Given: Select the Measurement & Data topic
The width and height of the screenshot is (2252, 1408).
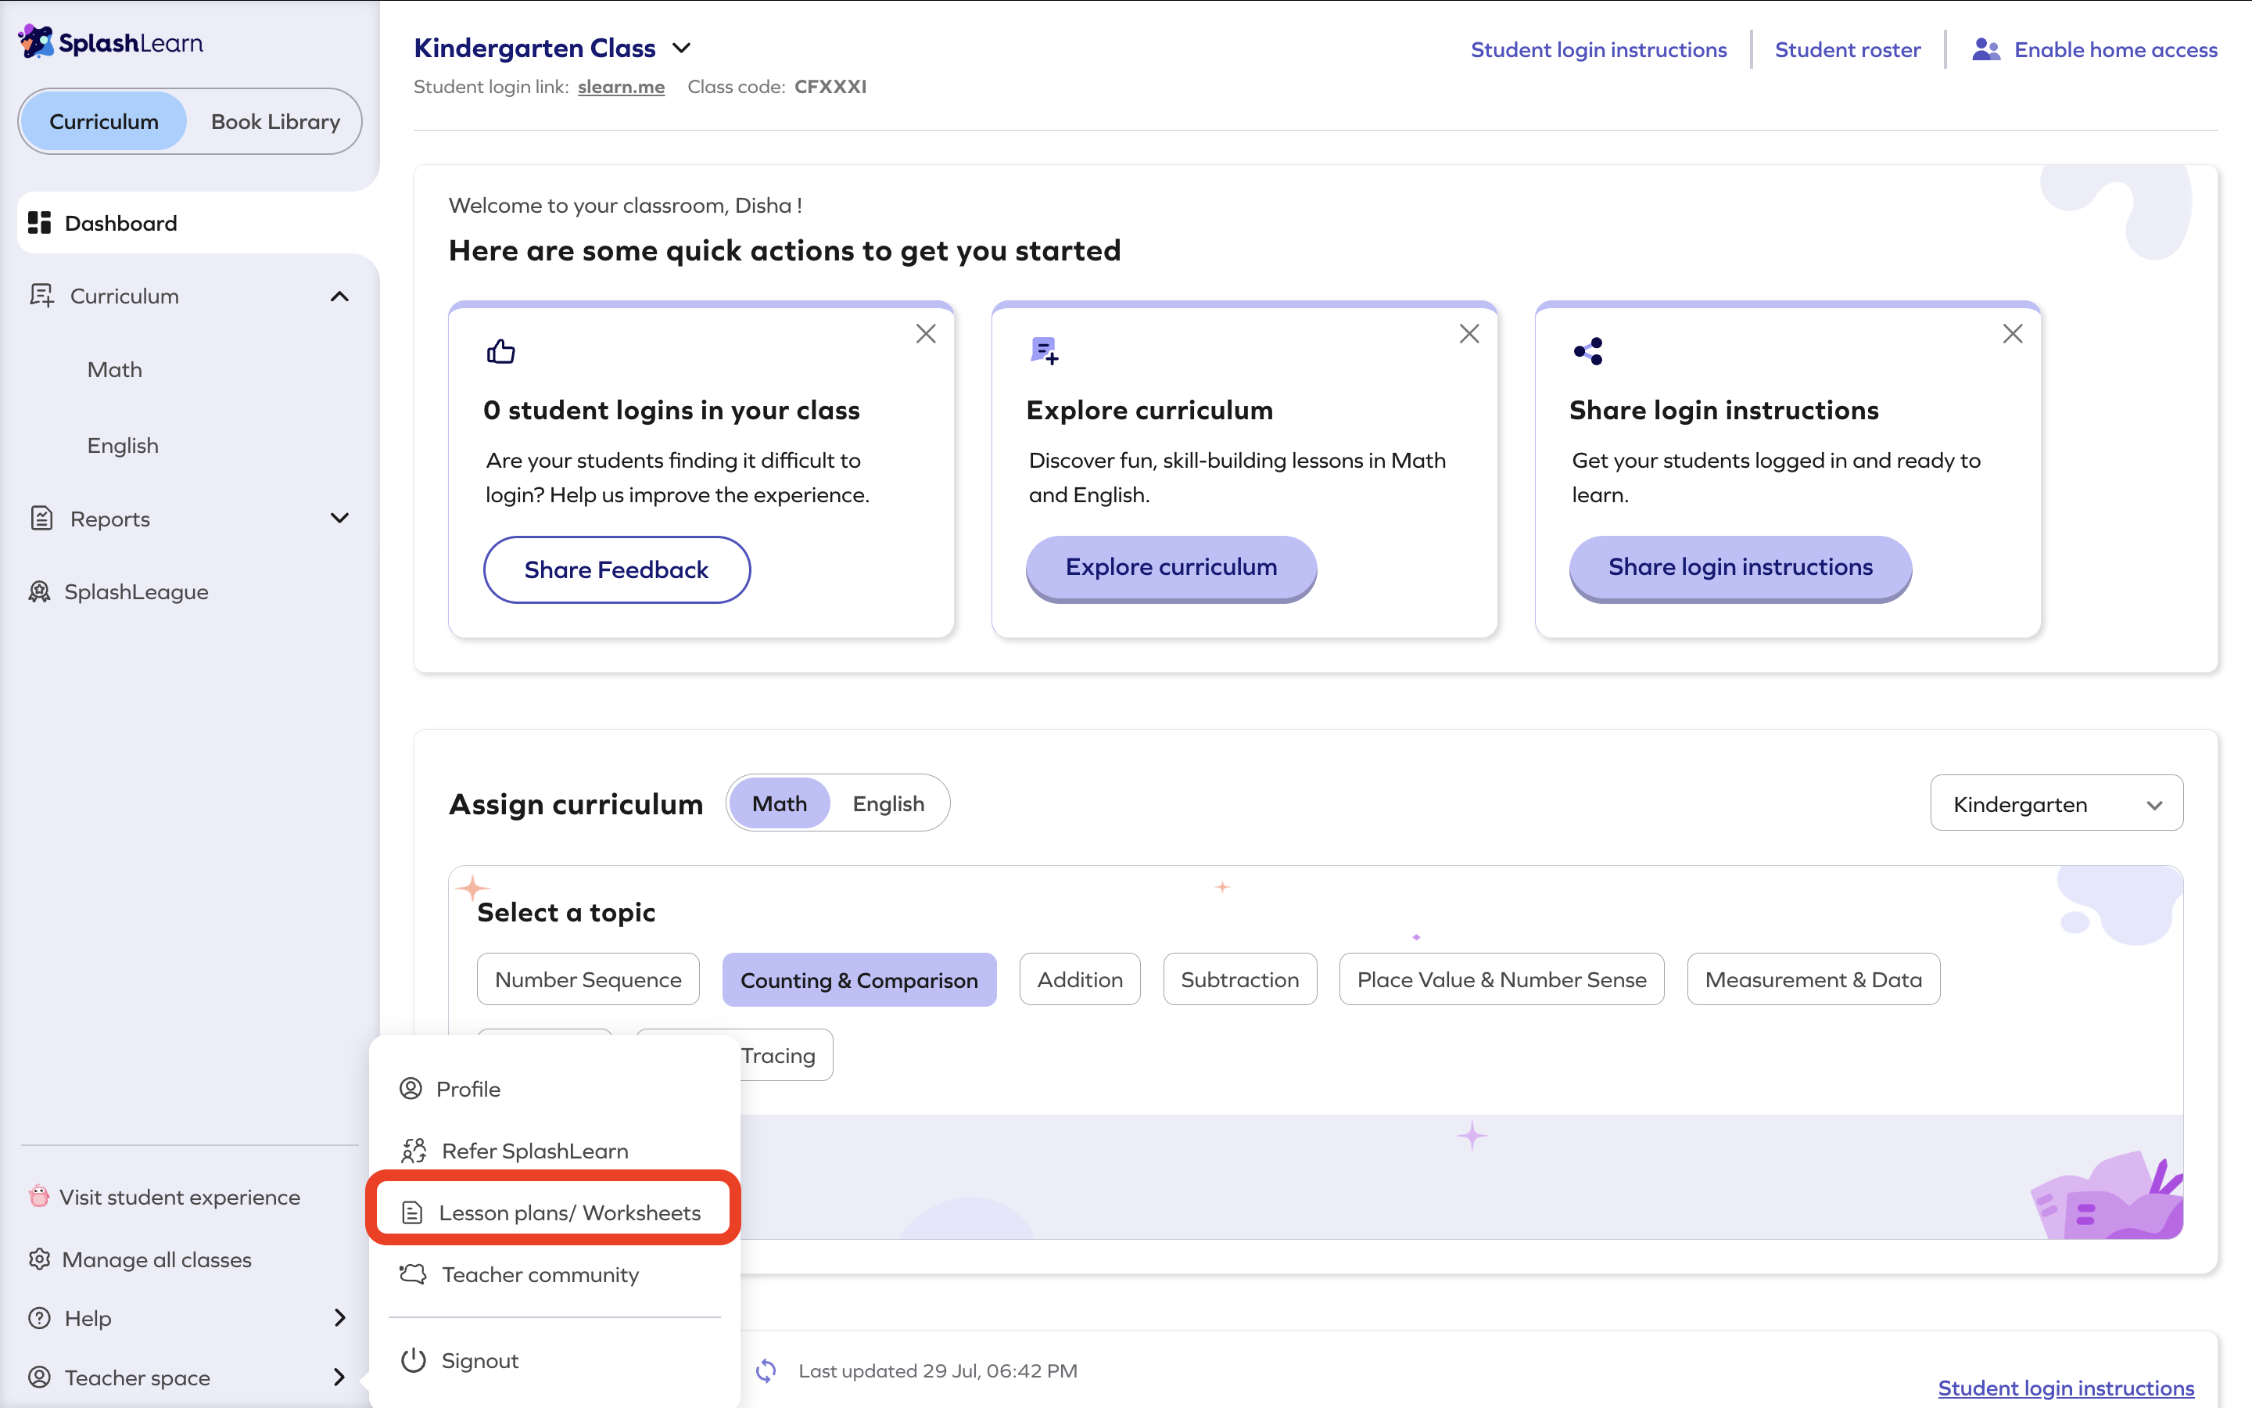Looking at the screenshot, I should [x=1813, y=979].
